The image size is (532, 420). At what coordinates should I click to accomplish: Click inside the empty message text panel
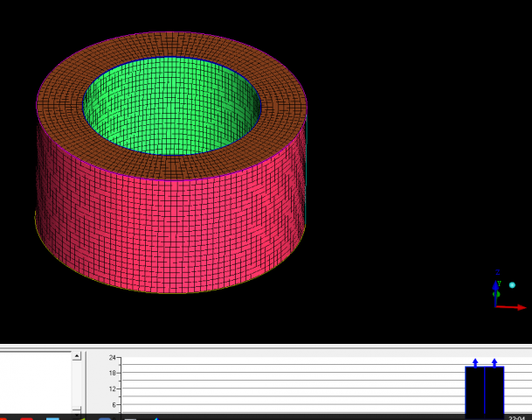pos(35,381)
